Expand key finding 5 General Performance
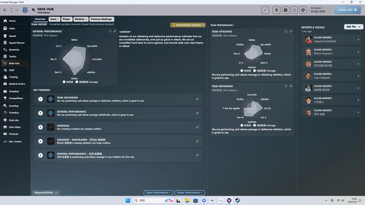The image size is (365, 205). click(197, 155)
